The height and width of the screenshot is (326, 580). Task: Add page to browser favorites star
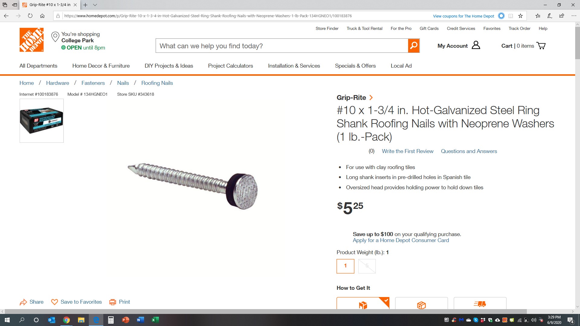(520, 16)
